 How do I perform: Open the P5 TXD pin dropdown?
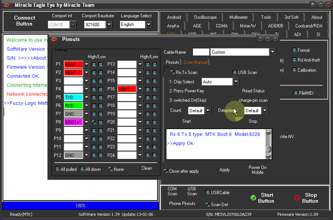tap(86, 97)
